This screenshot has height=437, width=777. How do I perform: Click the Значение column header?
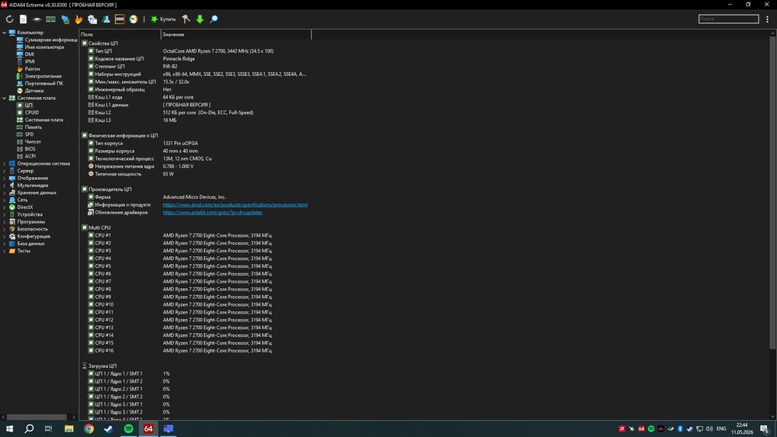pos(236,35)
